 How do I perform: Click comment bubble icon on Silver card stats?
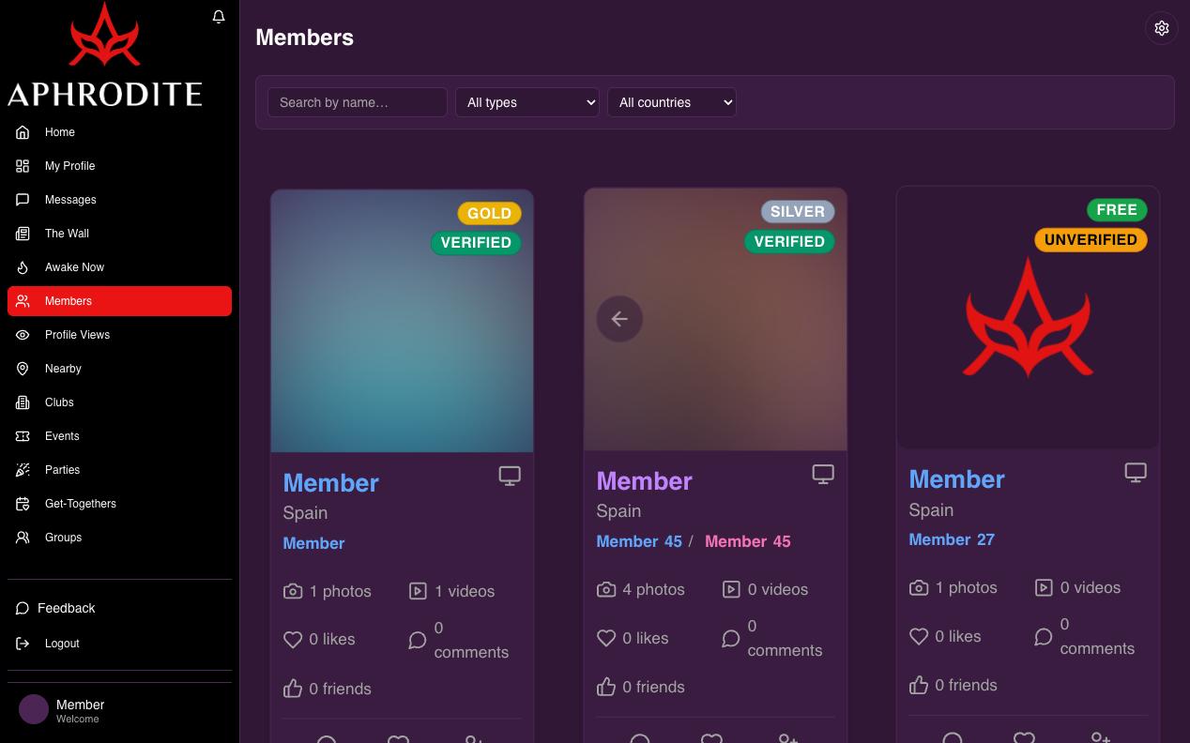click(731, 638)
